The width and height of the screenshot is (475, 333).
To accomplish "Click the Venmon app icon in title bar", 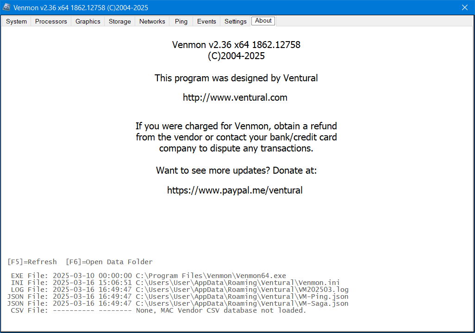I will (6, 7).
